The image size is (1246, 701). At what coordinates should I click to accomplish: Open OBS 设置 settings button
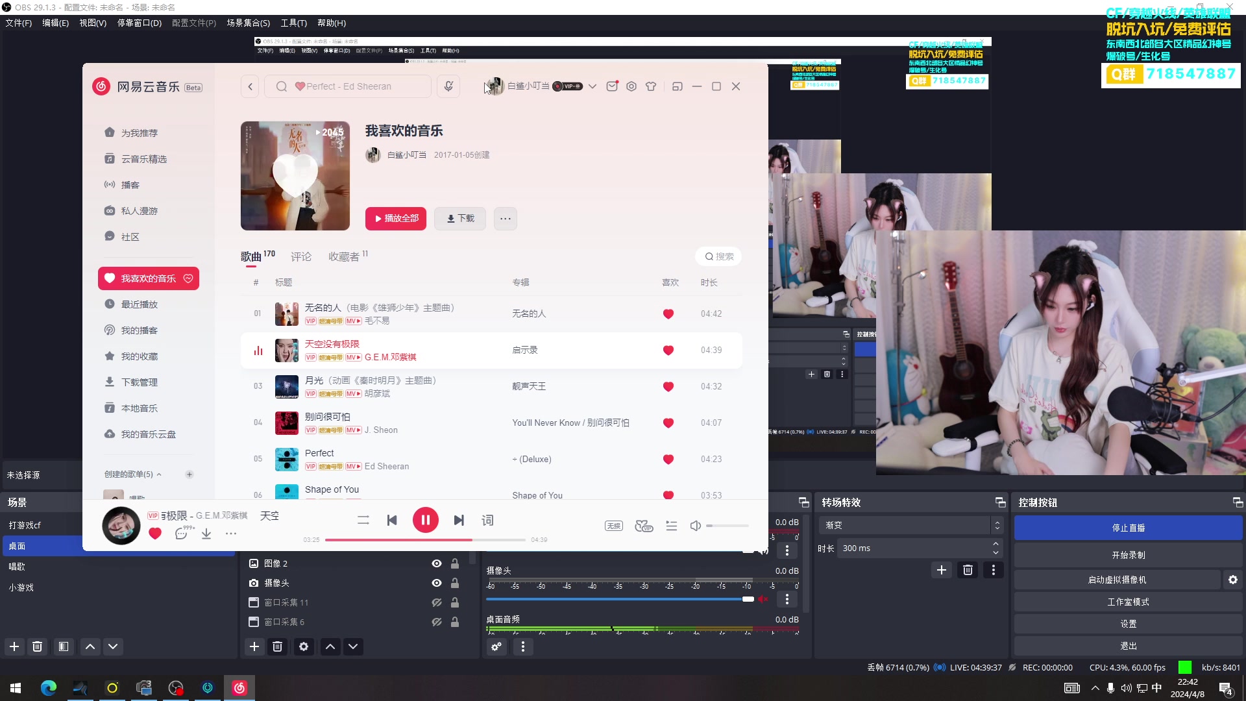[x=1129, y=624]
